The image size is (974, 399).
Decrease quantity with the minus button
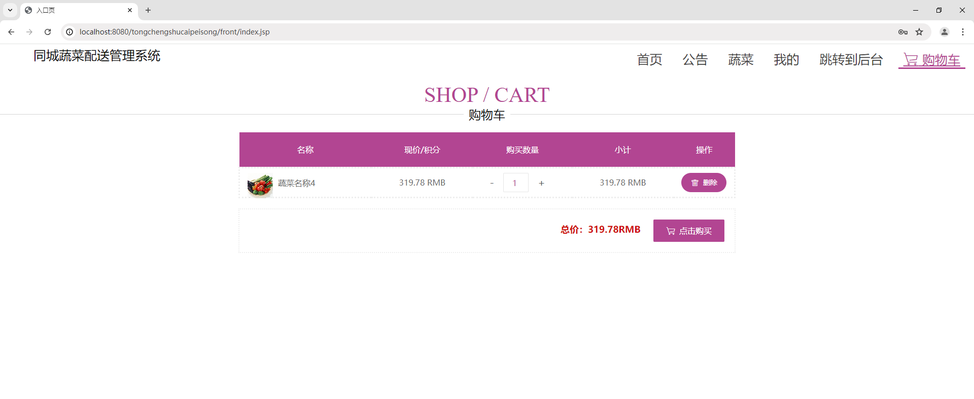492,183
